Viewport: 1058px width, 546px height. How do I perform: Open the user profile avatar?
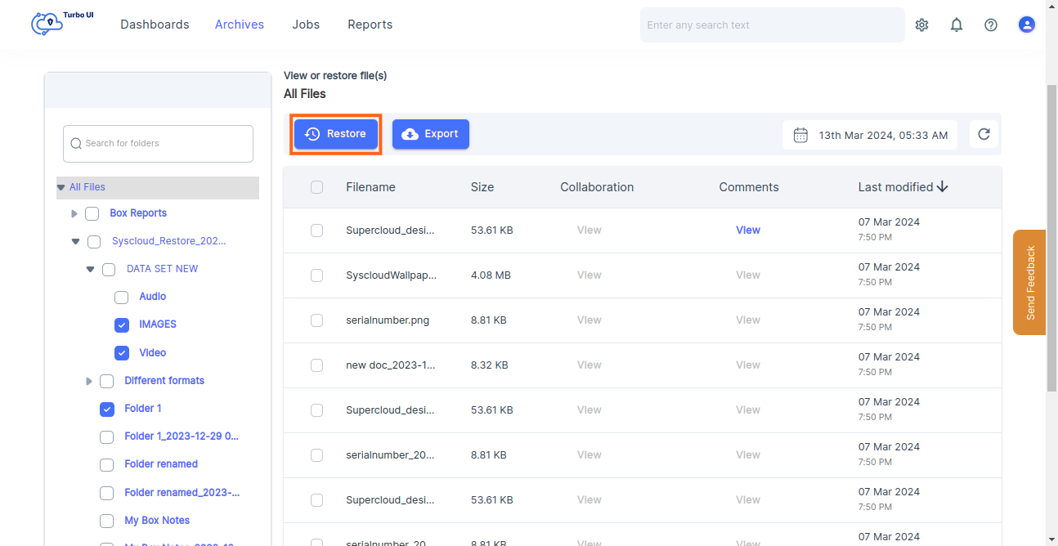coord(1026,25)
